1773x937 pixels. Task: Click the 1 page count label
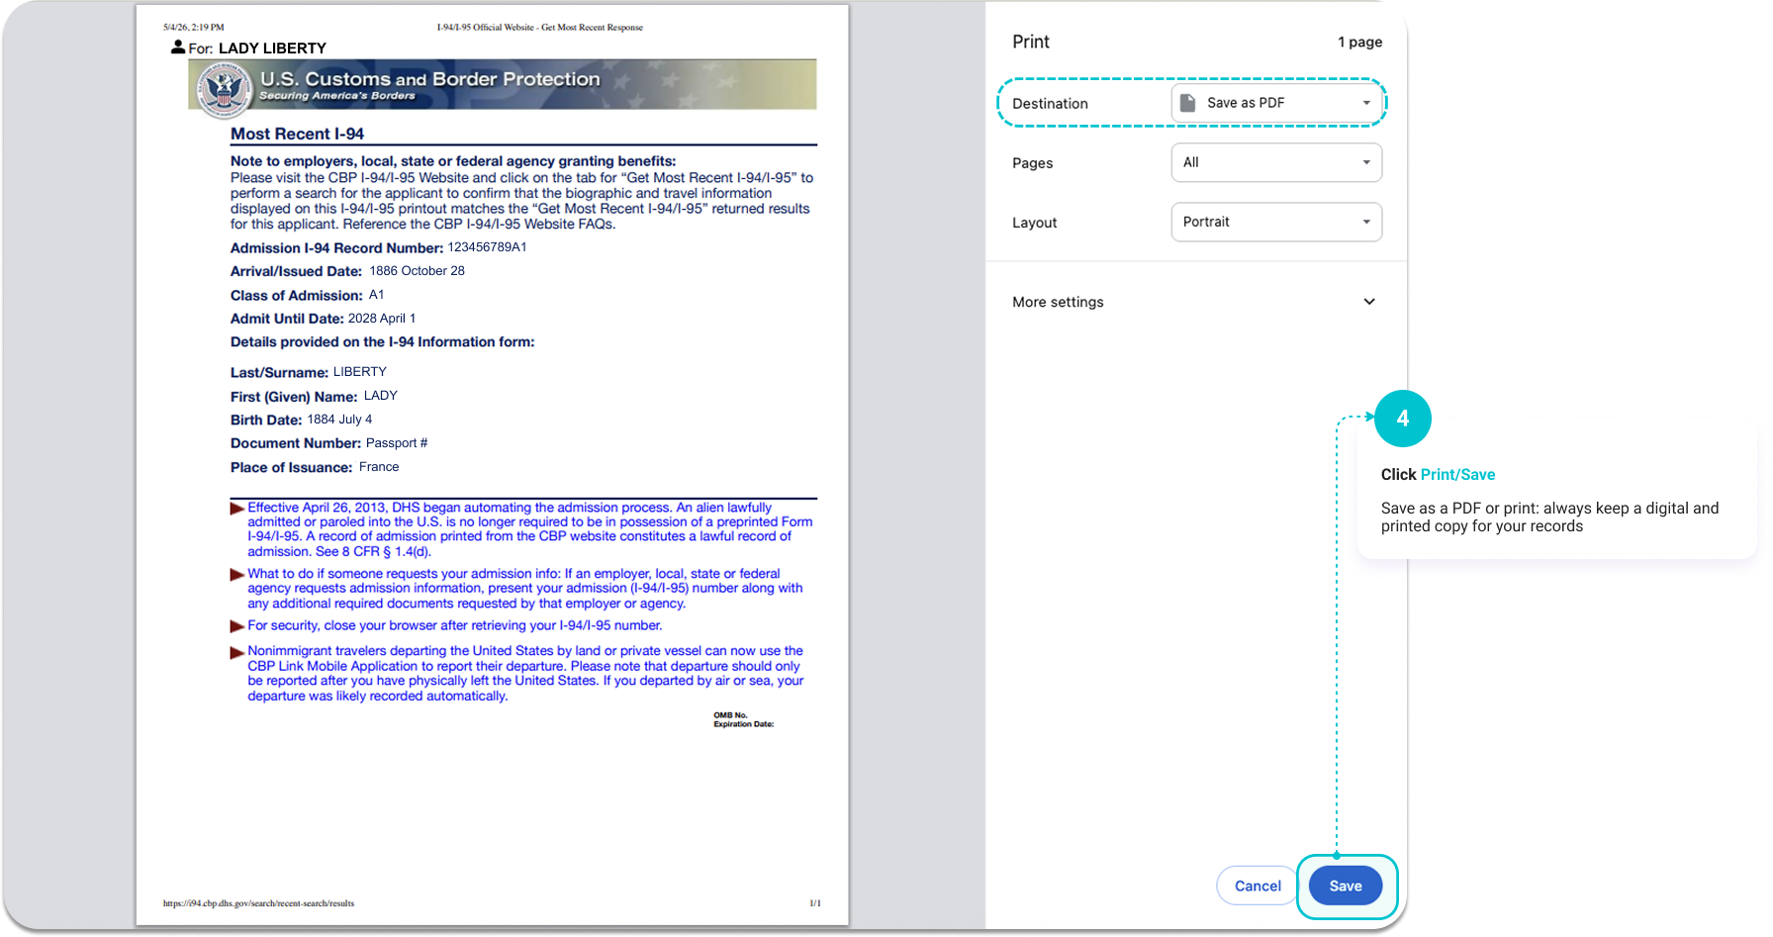tap(1360, 42)
